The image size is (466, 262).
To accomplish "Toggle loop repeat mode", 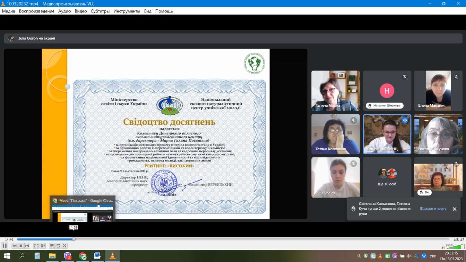I will pyautogui.click(x=58, y=246).
